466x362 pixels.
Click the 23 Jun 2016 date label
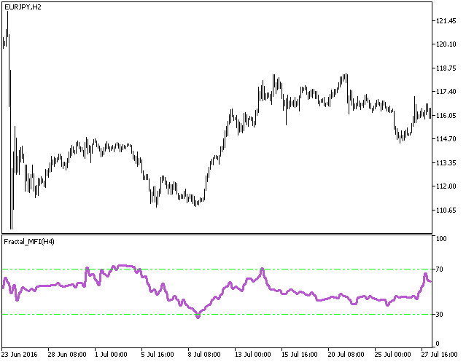tap(21, 355)
